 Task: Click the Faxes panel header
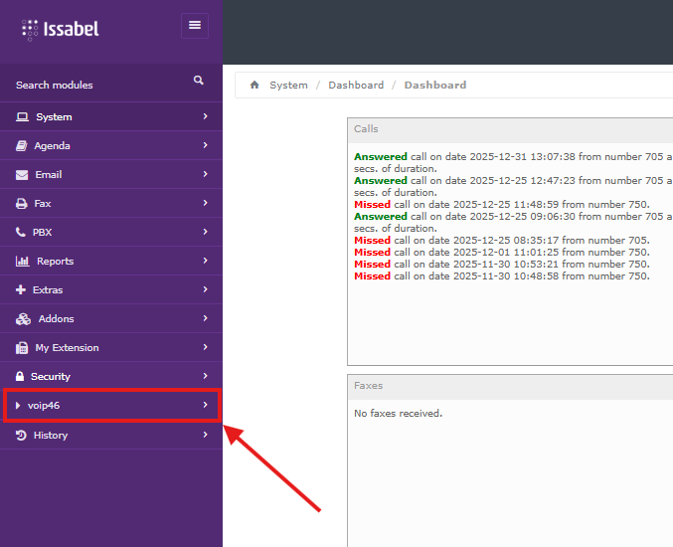510,387
